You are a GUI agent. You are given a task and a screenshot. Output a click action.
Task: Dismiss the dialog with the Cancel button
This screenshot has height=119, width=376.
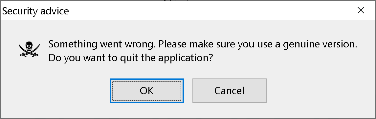point(229,91)
